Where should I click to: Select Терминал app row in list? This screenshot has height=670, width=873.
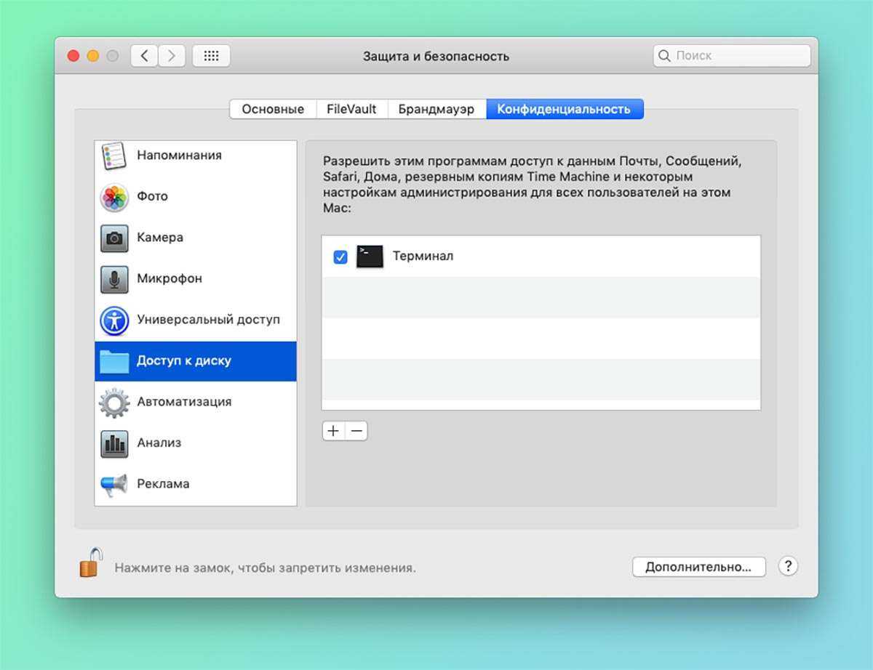(x=509, y=257)
